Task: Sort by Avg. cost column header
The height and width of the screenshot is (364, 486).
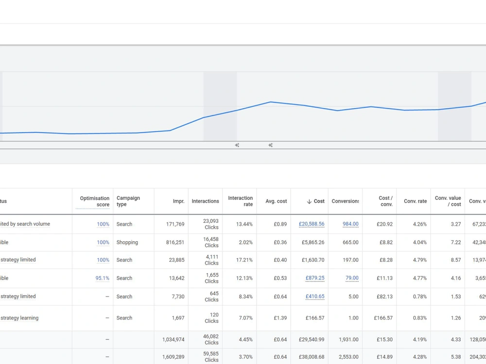Action: tap(276, 201)
